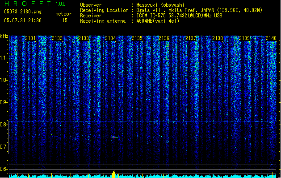Click the meteor count 15
Image resolution: width=281 pixels, height=178 pixels.
coord(65,20)
